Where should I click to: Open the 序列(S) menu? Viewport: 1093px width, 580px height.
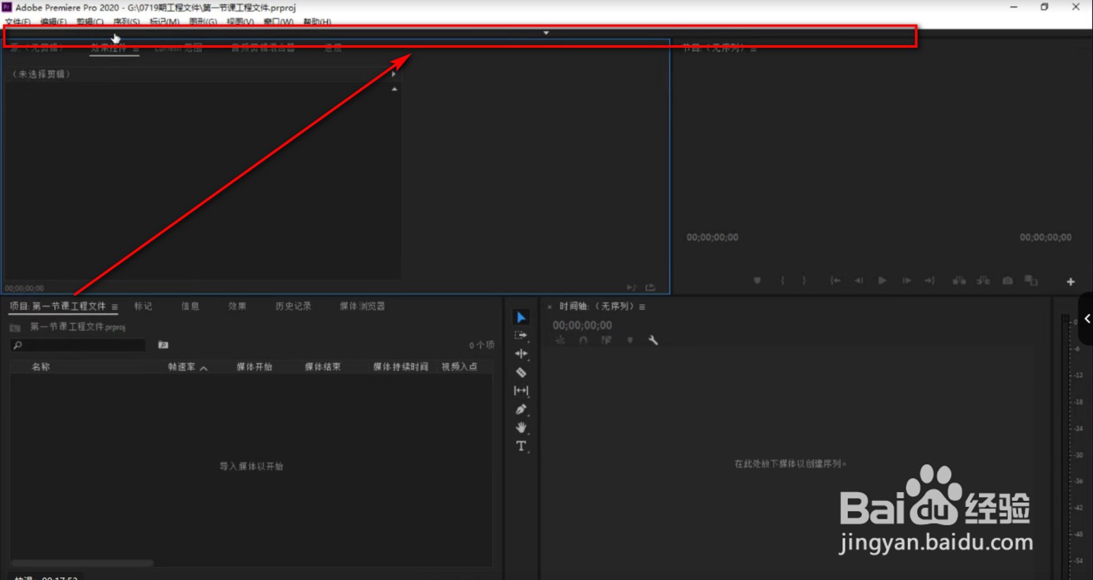point(126,22)
